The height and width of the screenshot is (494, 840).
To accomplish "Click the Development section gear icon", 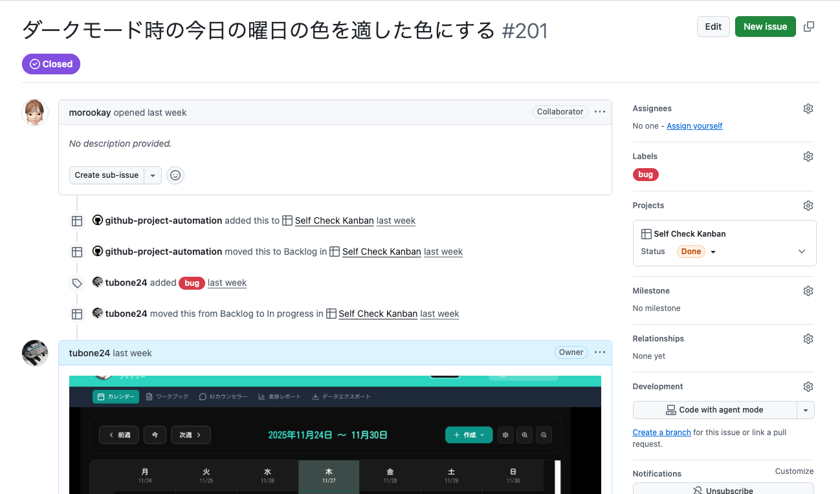I will 808,386.
